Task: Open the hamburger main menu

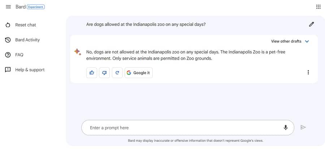Action: pyautogui.click(x=8, y=7)
